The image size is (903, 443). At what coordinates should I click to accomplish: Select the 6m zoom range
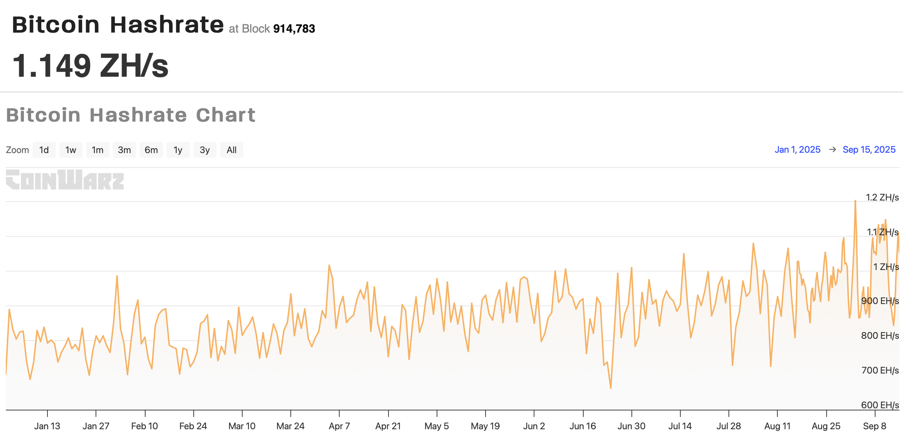coord(151,150)
